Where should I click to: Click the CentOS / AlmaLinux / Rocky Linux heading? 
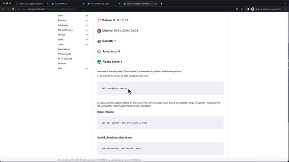click(x=115, y=137)
